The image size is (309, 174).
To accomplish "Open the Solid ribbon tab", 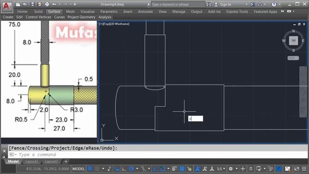I will (x=38, y=12).
